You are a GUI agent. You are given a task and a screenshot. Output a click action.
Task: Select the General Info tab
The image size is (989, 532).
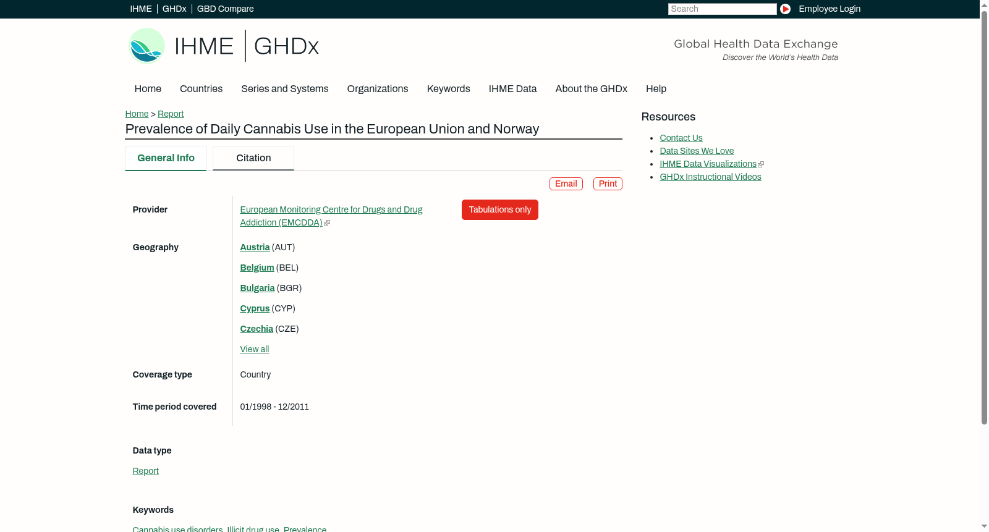pyautogui.click(x=166, y=158)
